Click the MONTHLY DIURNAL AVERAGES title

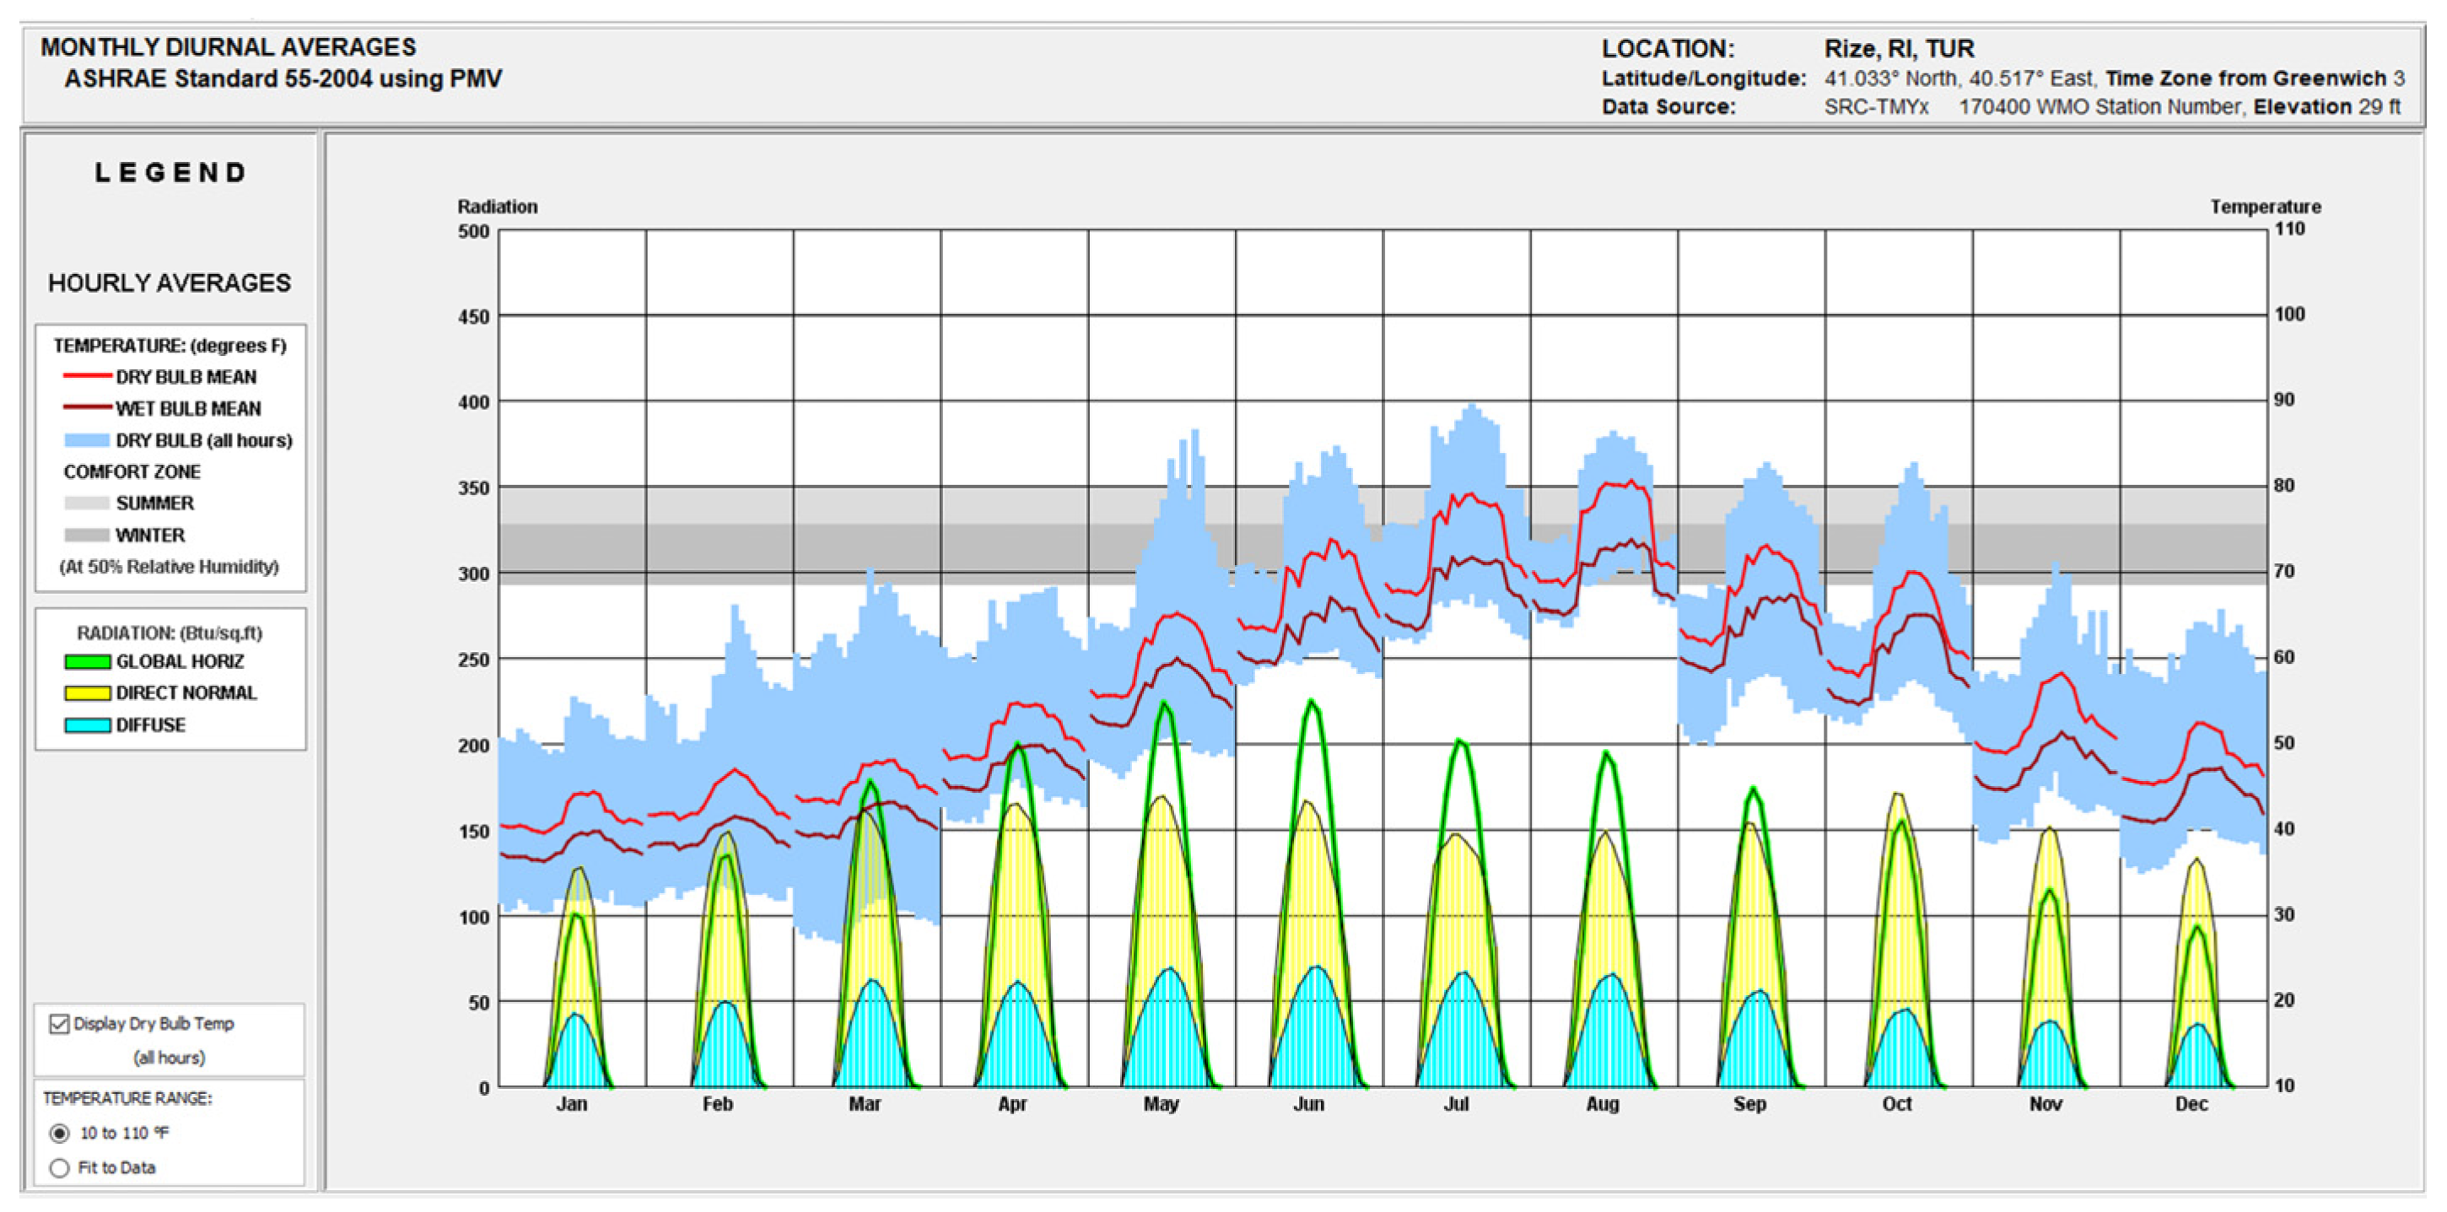tap(228, 47)
